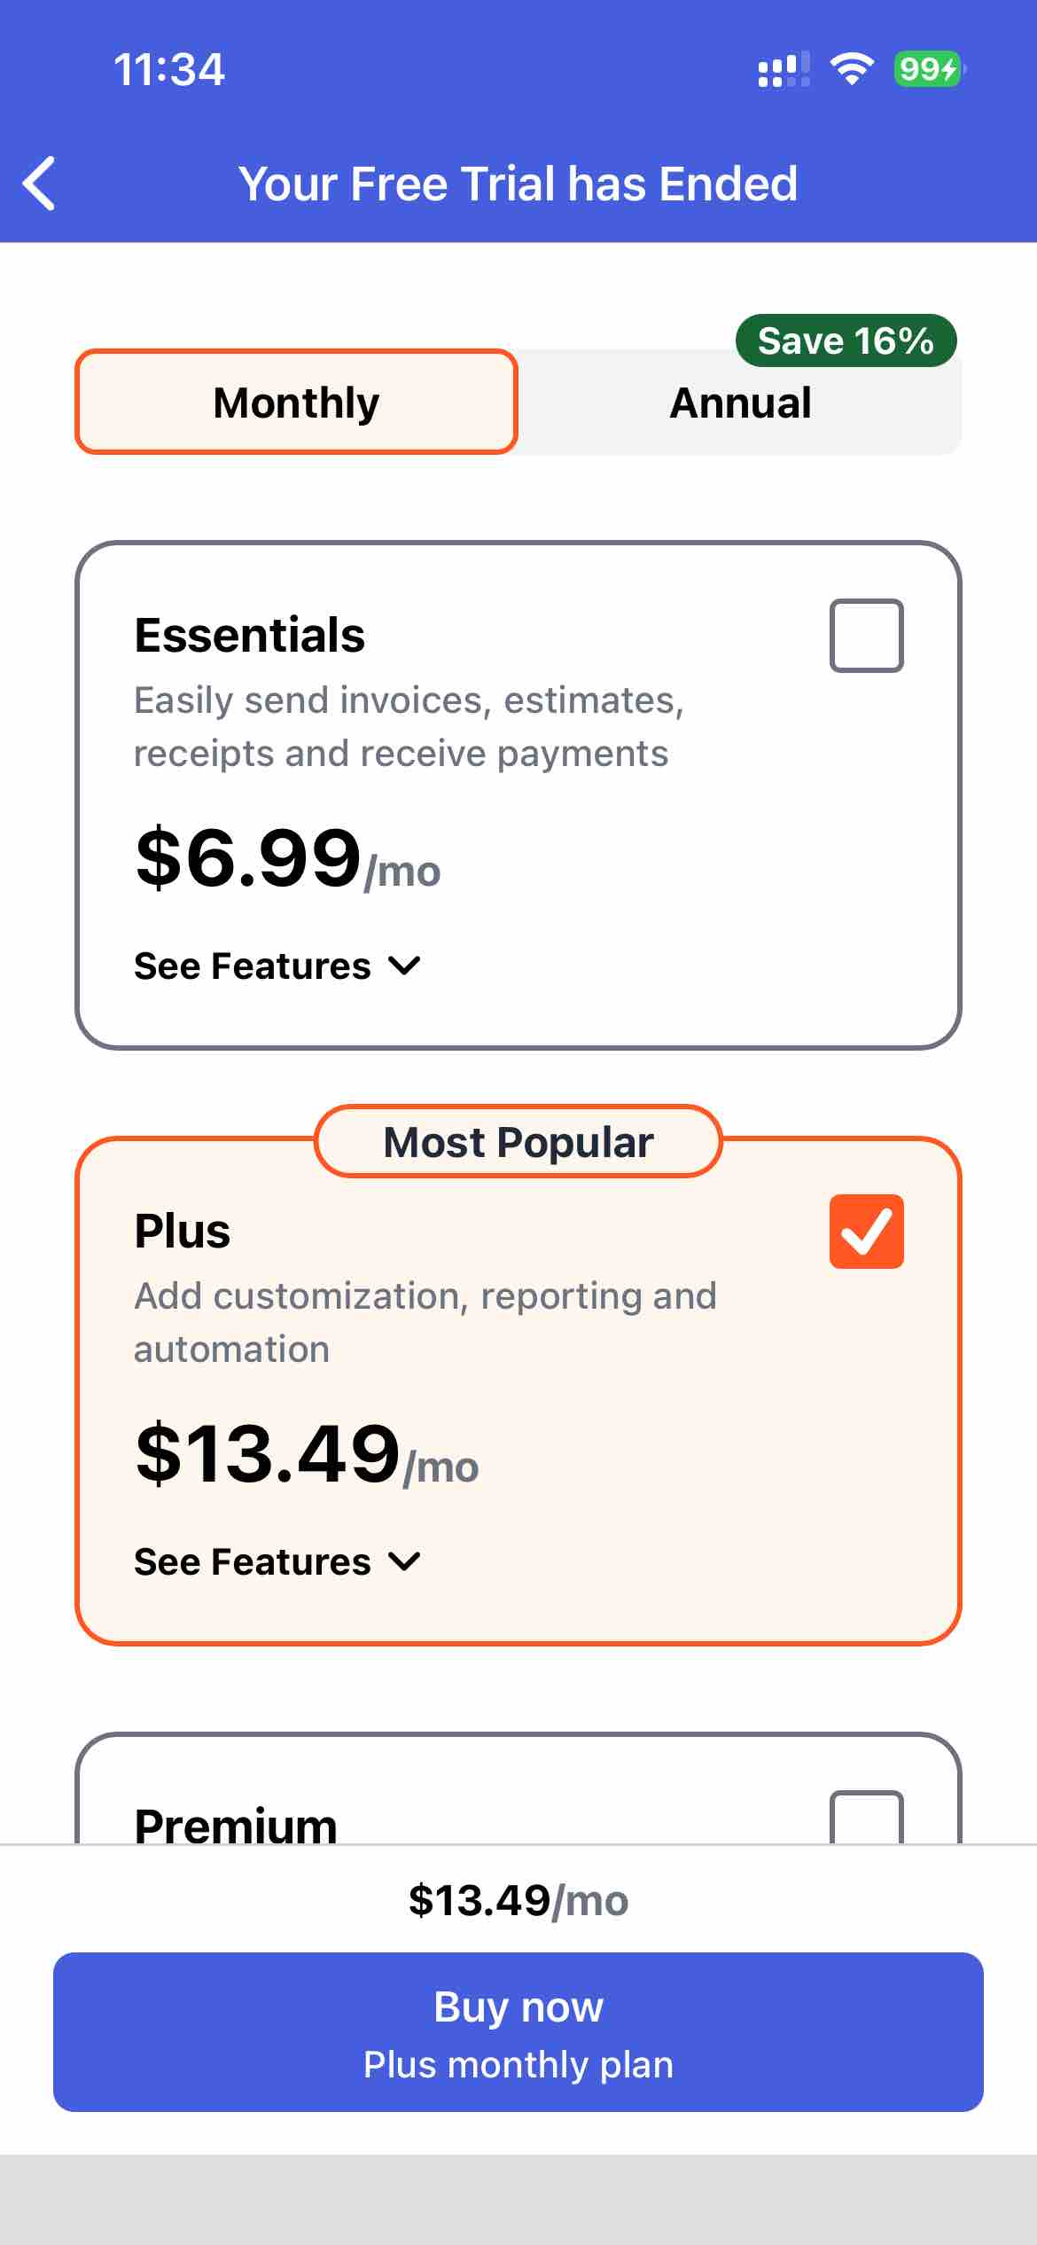The image size is (1037, 2245).
Task: Tap the $13.49/mo price above Buy now
Action: (518, 1900)
